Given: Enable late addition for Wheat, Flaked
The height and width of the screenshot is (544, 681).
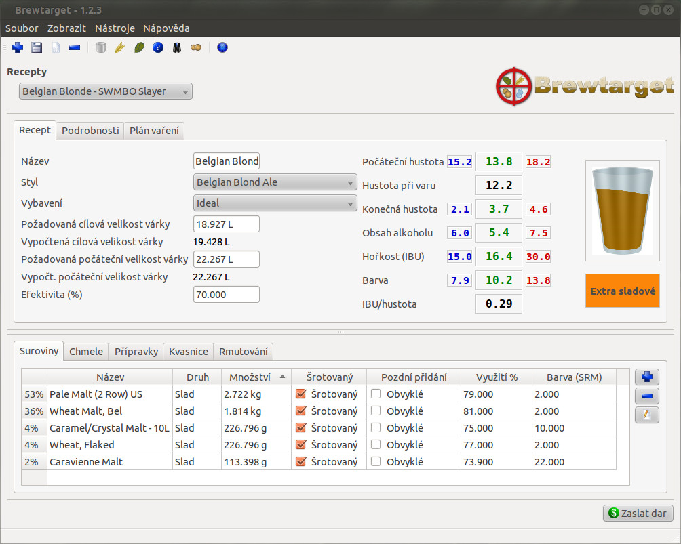Looking at the screenshot, I should (376, 444).
